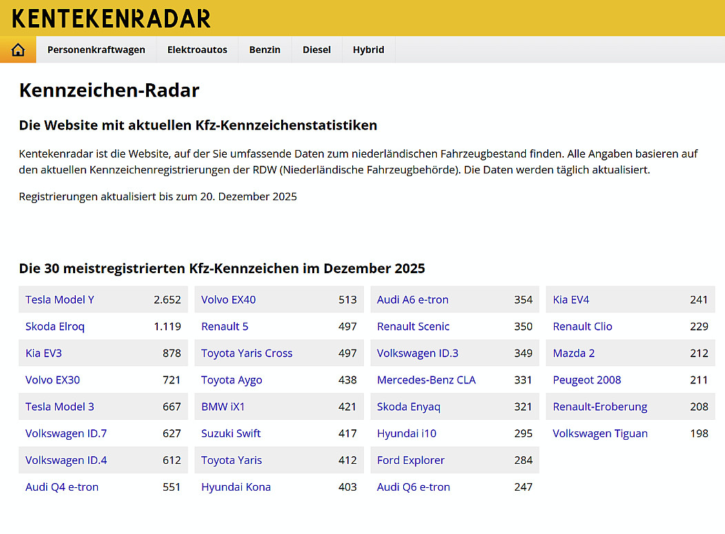Select the Toyota Yaris Cross link

click(247, 354)
